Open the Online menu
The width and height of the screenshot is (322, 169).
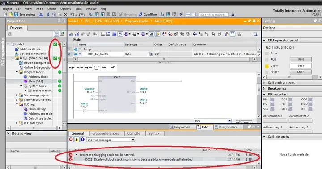[x=52, y=9]
